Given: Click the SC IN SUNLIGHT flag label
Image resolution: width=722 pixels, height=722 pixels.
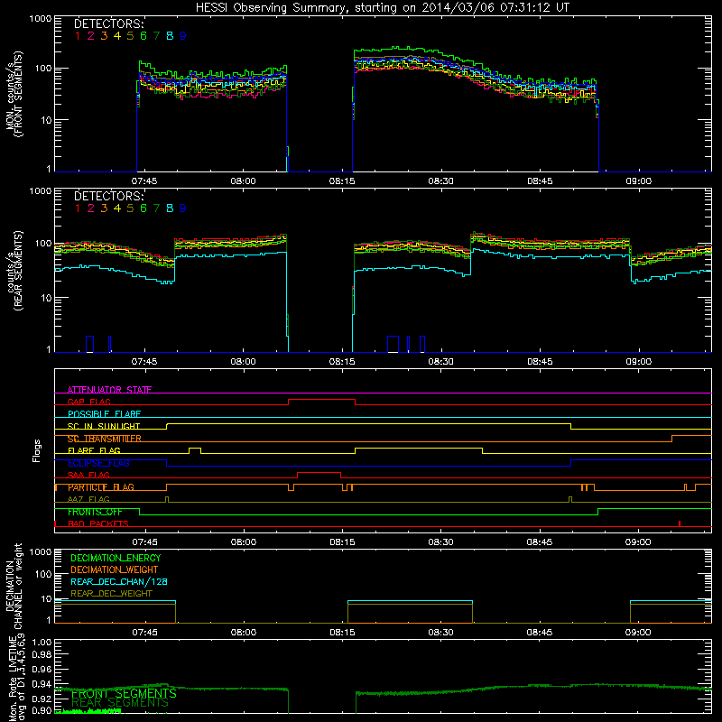Looking at the screenshot, I should coord(104,426).
